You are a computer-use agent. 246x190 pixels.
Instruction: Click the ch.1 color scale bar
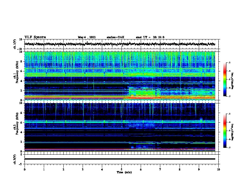pos(225,79)
